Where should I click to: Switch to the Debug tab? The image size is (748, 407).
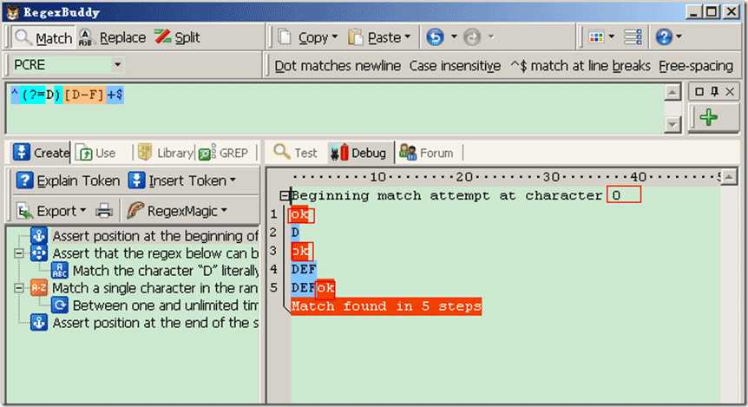click(358, 153)
